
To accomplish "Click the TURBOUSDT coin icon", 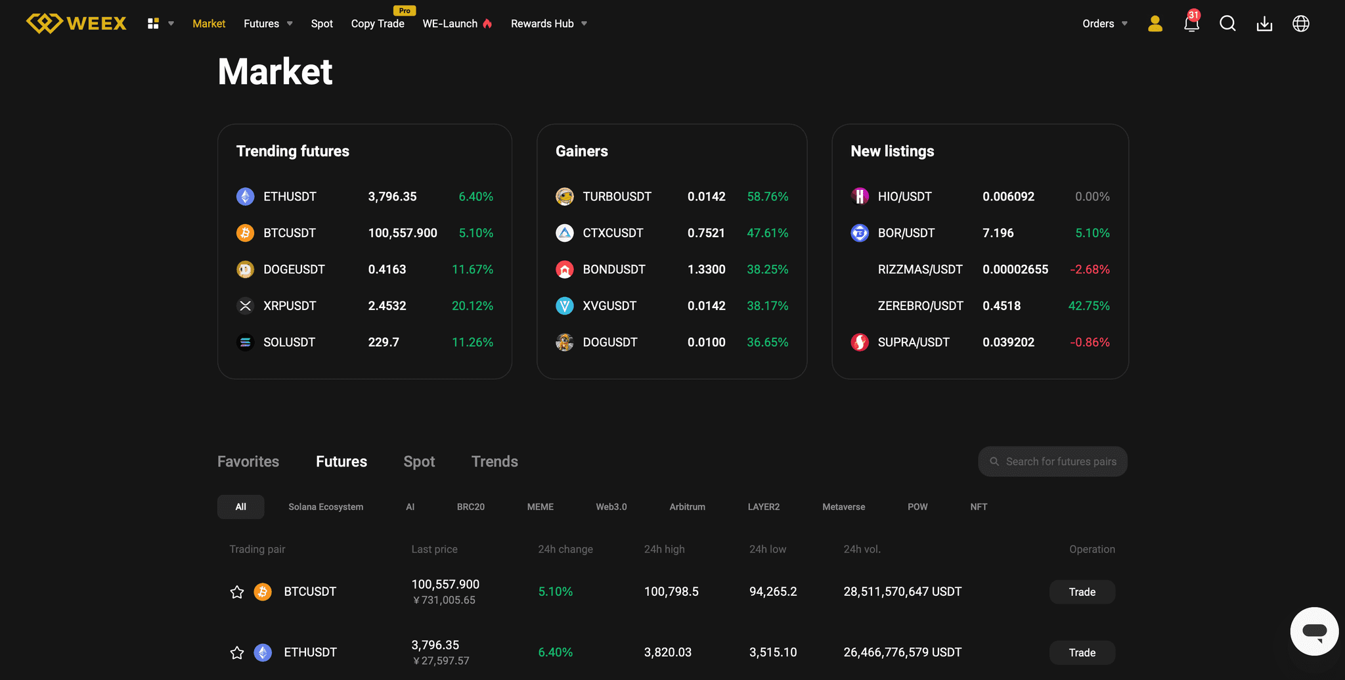I will click(x=565, y=196).
